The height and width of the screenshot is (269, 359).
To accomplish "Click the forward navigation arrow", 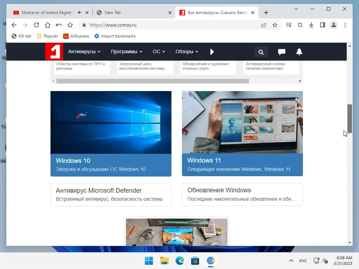I will click(25, 25).
